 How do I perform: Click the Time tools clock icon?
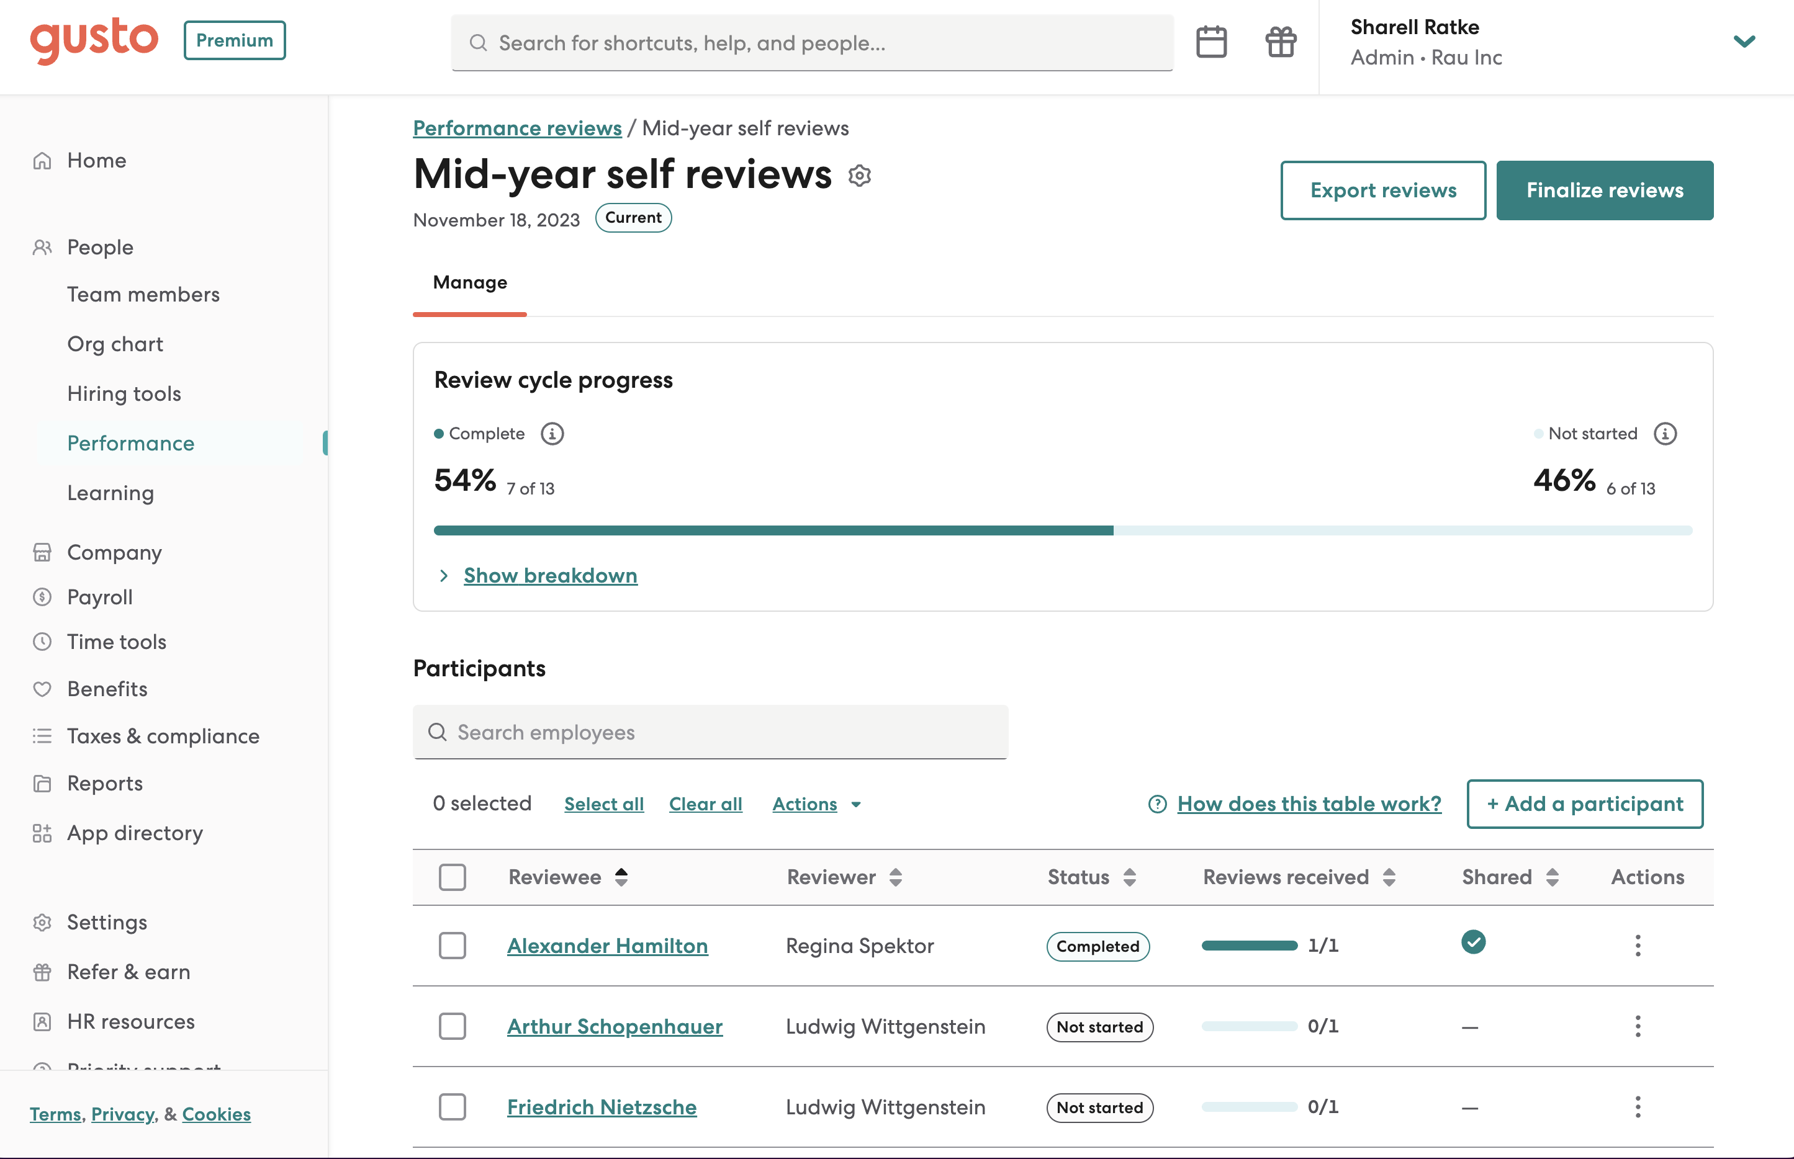(42, 641)
